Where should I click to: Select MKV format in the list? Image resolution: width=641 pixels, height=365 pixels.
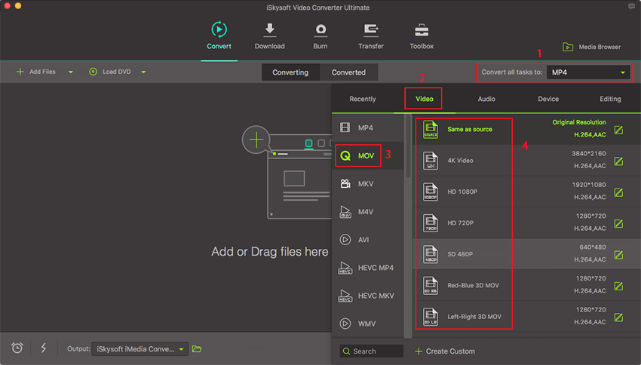click(367, 183)
